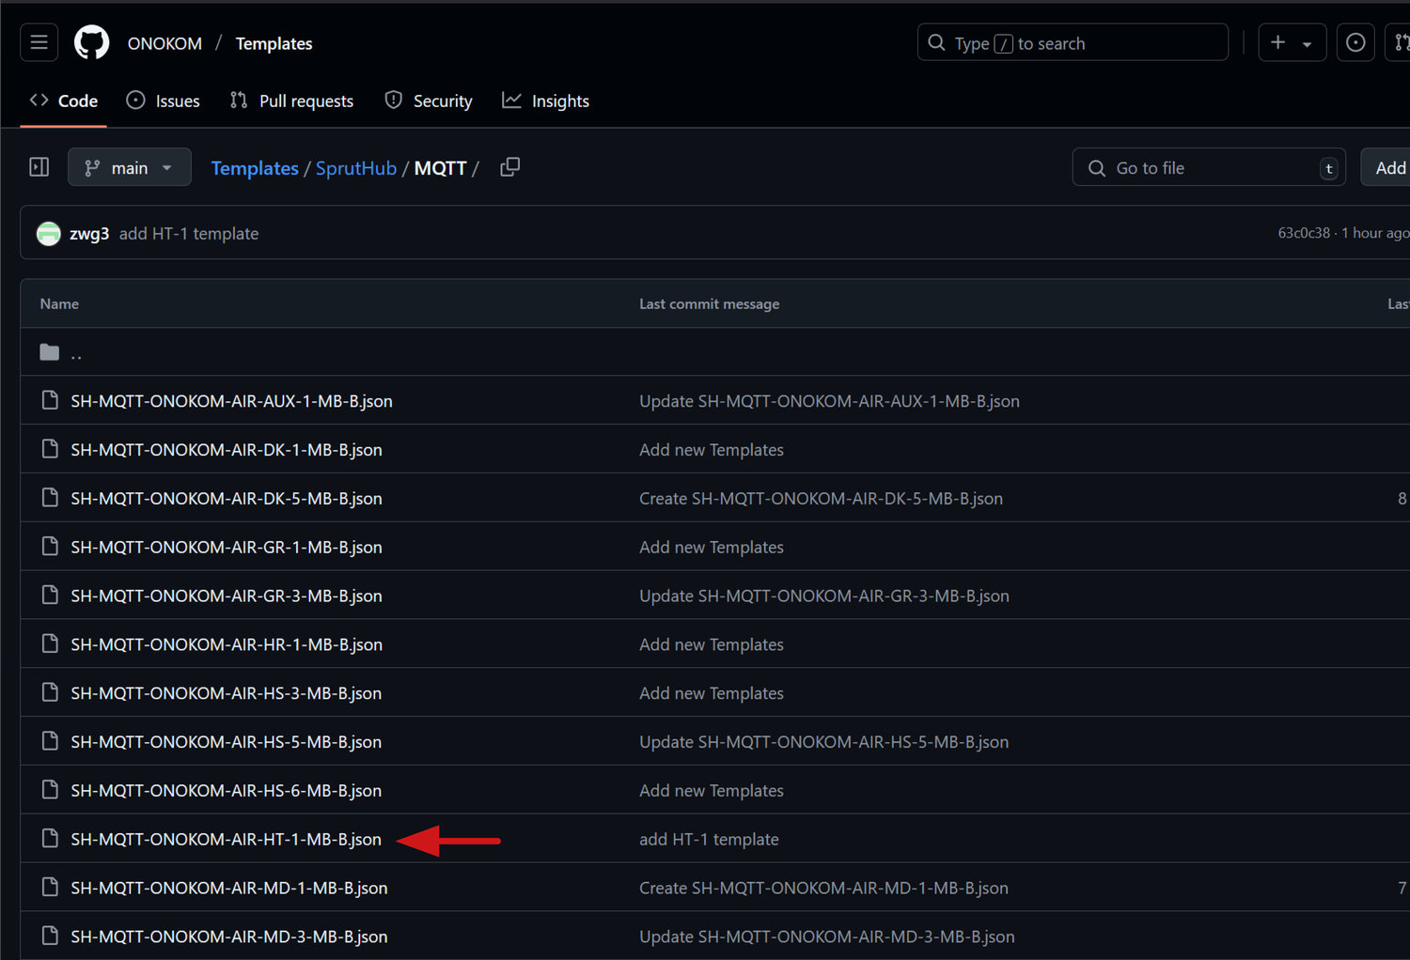Focus the 'Go to file' search box

pos(1209,167)
